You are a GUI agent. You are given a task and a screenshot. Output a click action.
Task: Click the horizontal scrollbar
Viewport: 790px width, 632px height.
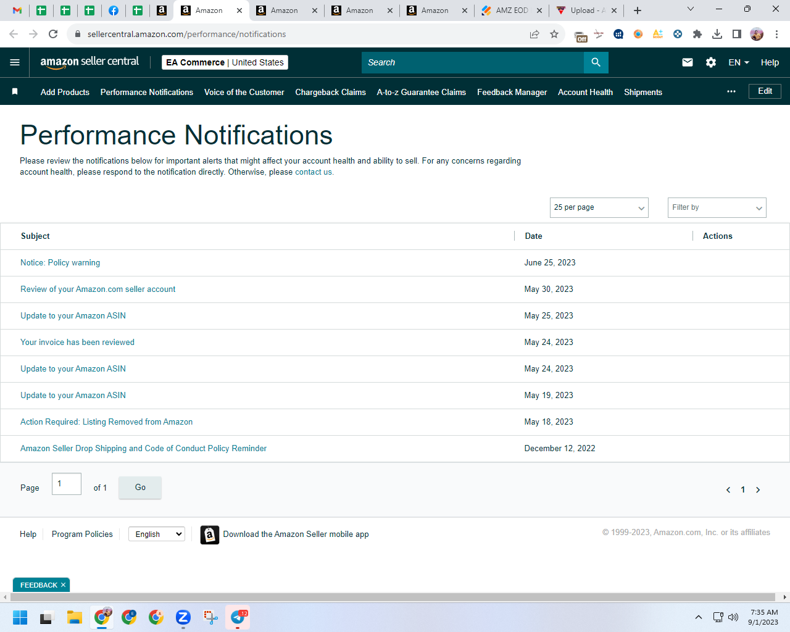[x=393, y=597]
